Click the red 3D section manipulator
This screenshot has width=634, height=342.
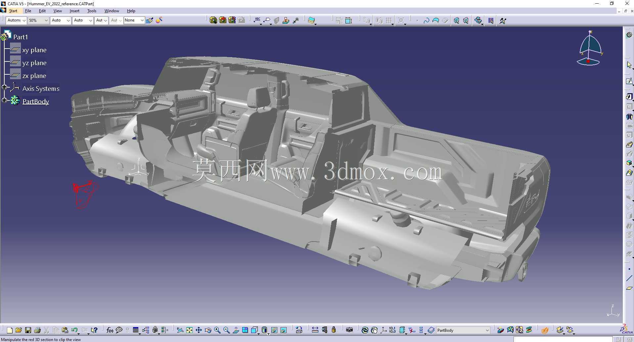point(85,194)
